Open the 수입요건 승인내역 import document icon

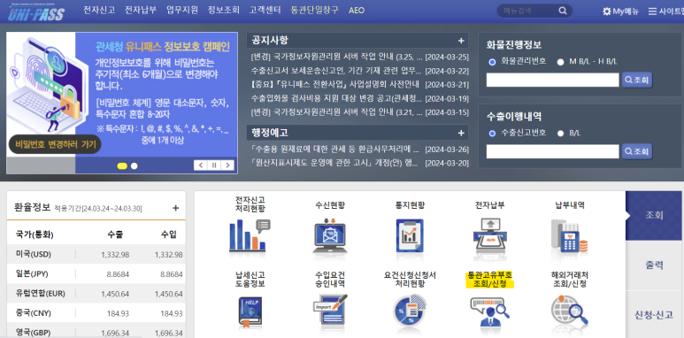(330, 311)
